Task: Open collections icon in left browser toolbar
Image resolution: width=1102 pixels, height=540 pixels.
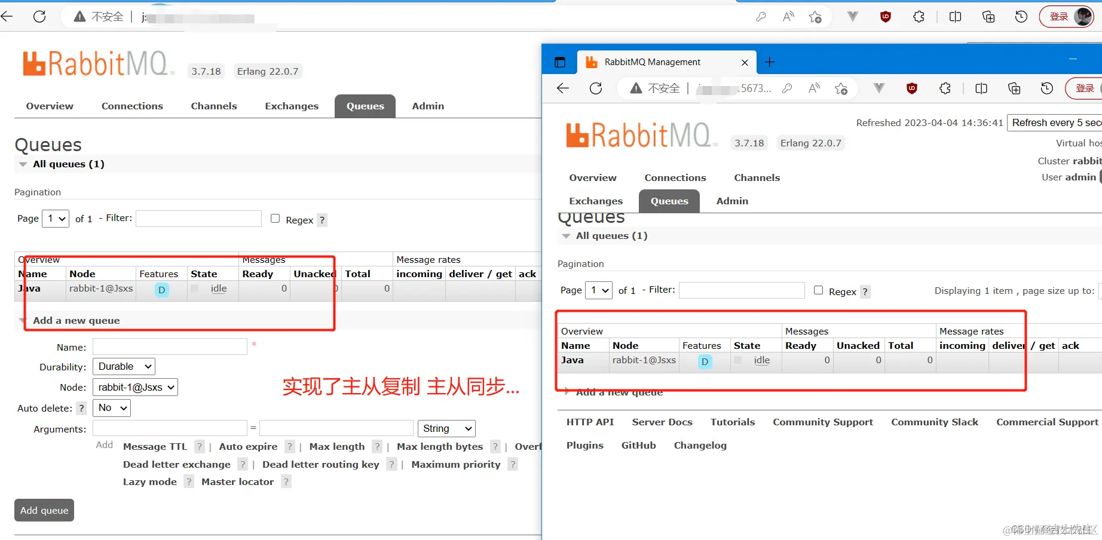Action: [x=988, y=17]
